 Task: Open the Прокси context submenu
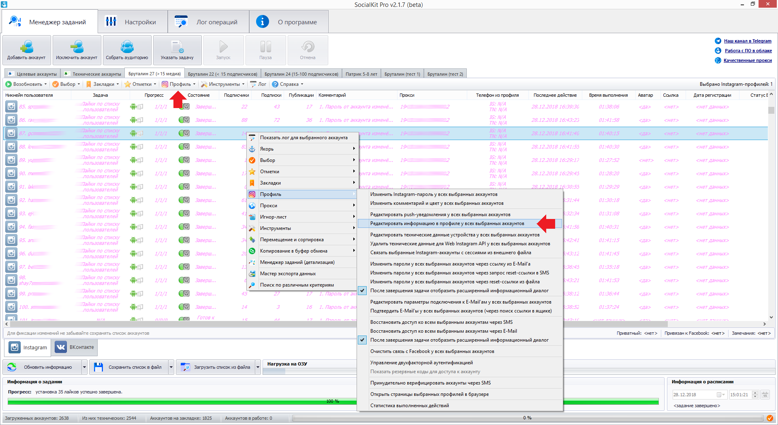(303, 206)
